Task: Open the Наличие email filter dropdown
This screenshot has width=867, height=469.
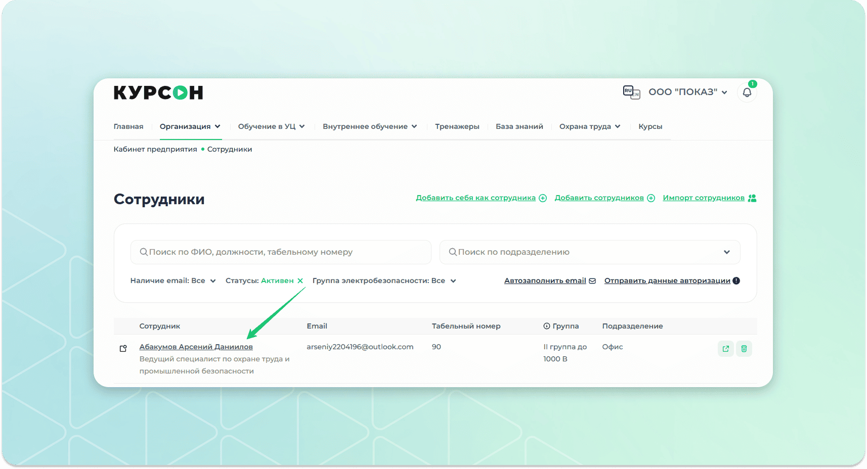Action: (x=173, y=281)
